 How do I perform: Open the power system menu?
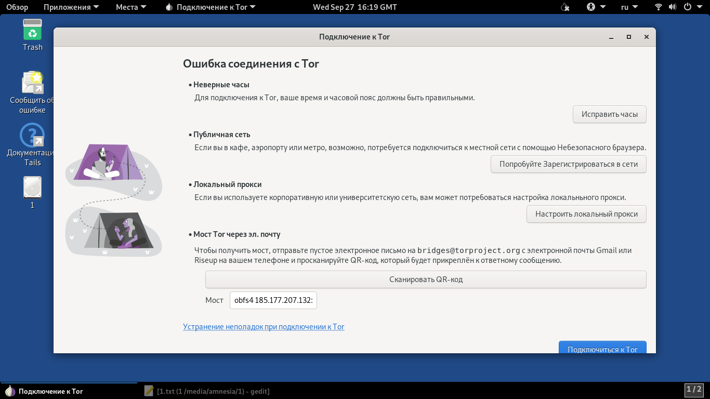[691, 7]
